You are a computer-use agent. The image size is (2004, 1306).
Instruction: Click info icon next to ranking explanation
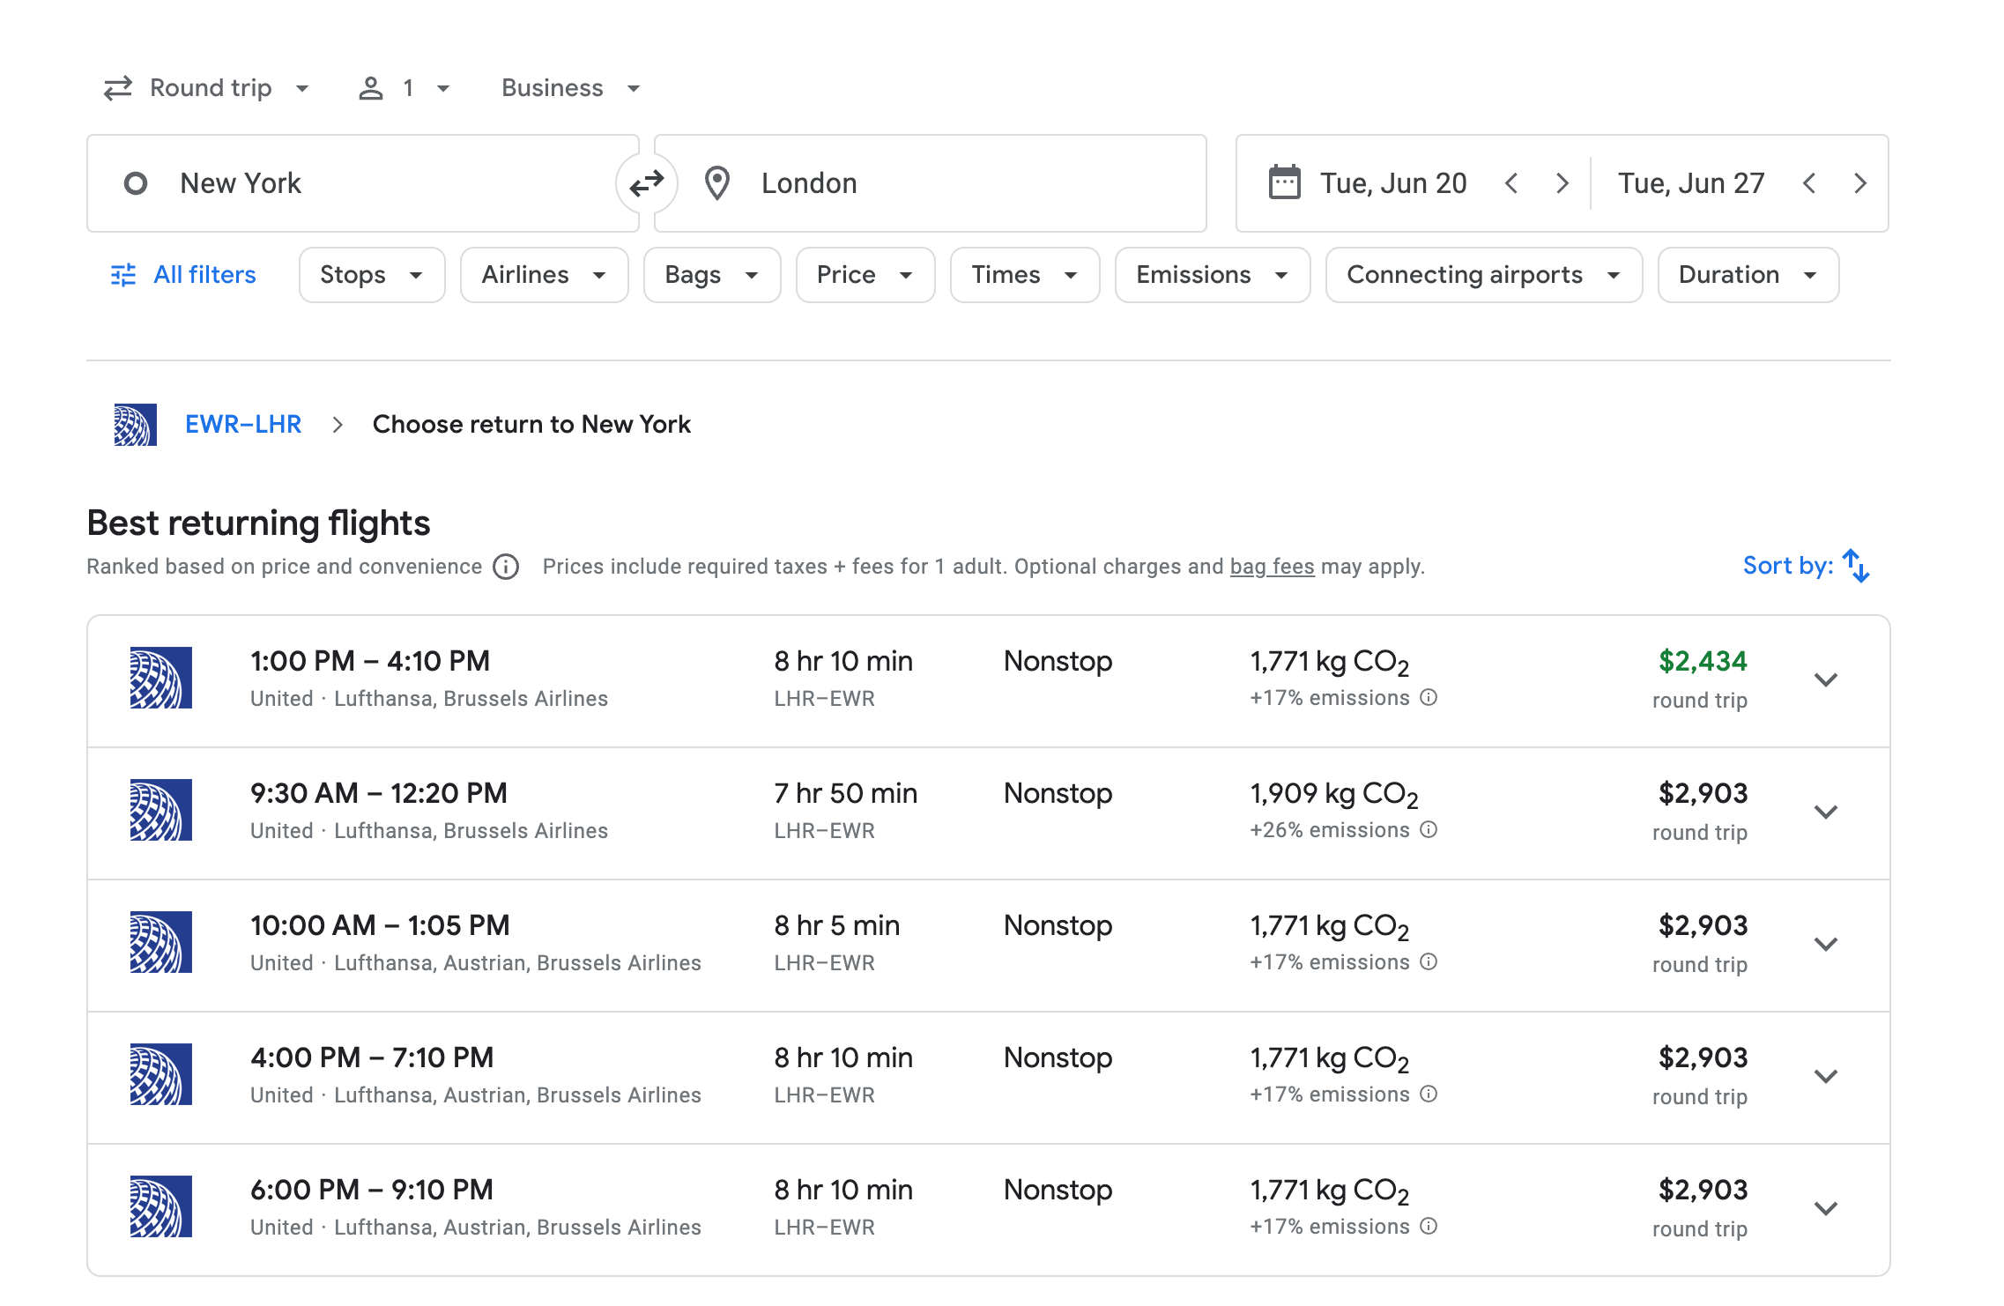coord(506,567)
